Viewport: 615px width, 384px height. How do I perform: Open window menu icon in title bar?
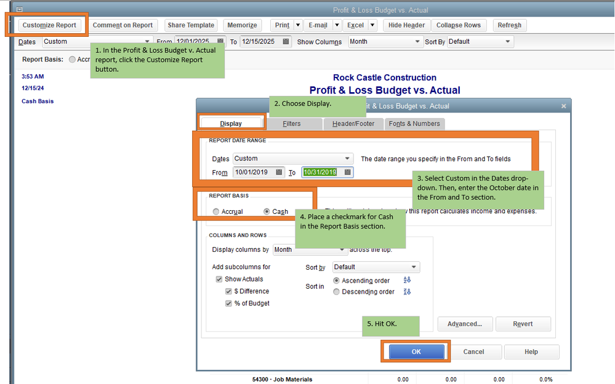click(x=19, y=9)
